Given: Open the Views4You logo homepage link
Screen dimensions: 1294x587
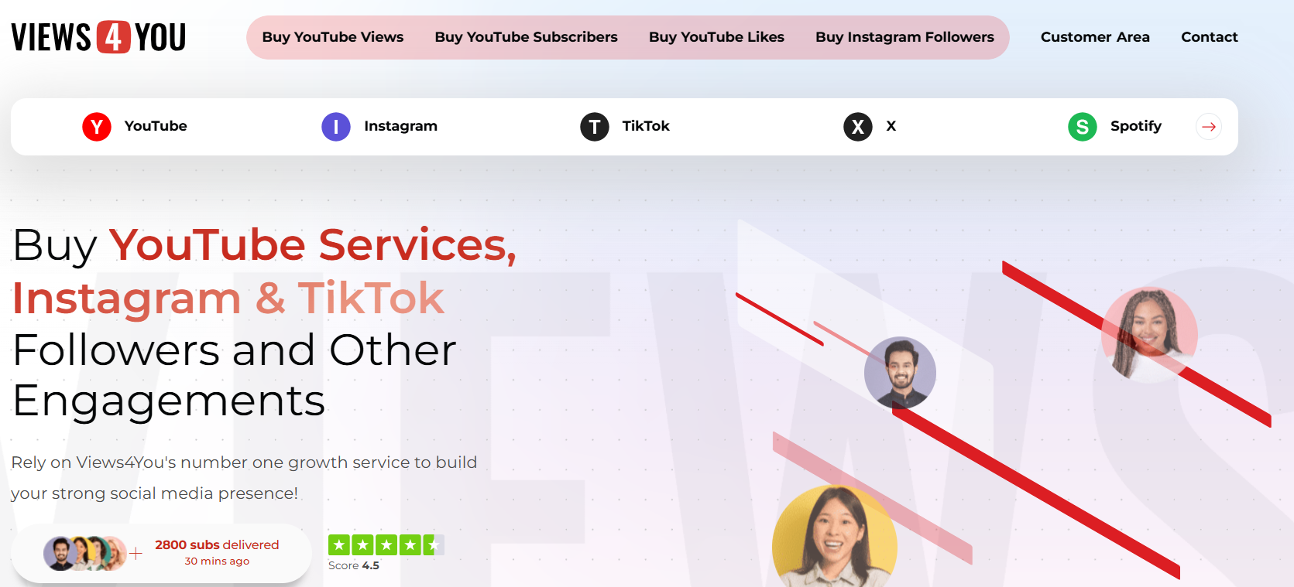Looking at the screenshot, I should tap(98, 37).
